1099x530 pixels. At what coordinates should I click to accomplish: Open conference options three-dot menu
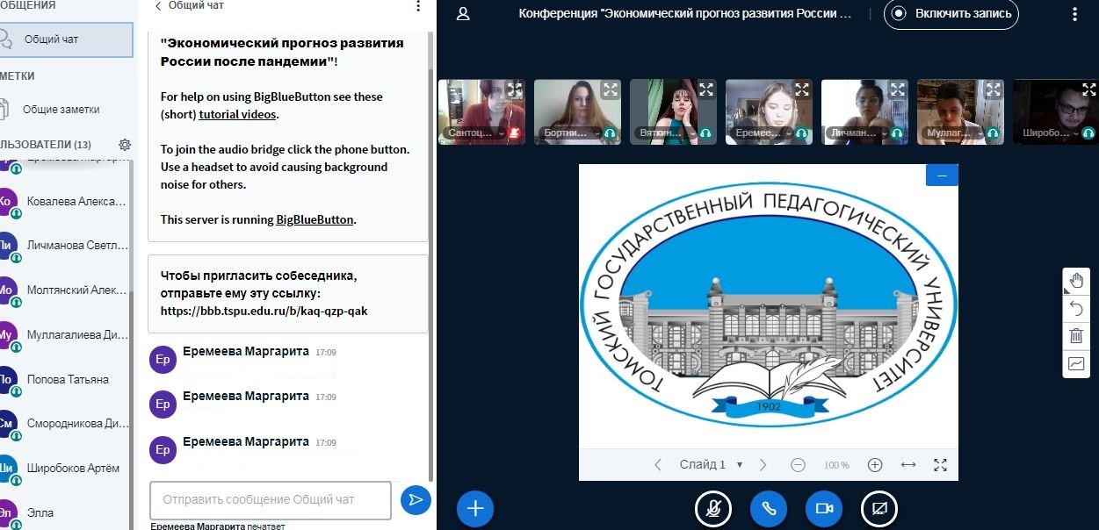coord(1074,13)
